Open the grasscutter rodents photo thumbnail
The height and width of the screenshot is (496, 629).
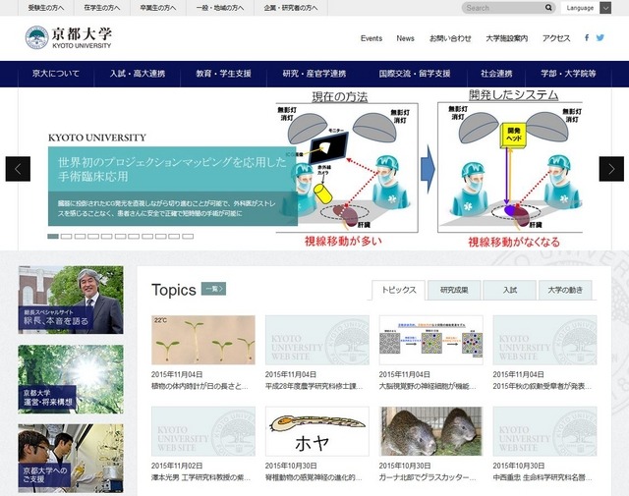tap(431, 431)
